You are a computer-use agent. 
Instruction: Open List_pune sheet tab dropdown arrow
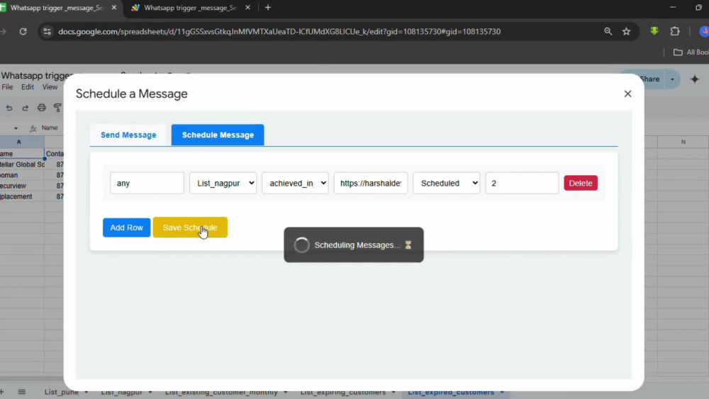[x=86, y=392]
